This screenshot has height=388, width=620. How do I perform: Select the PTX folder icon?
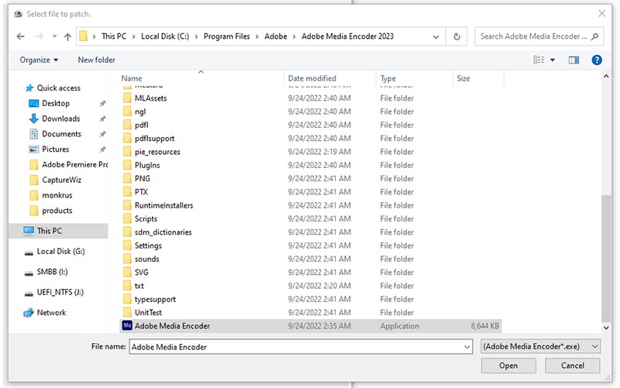(x=127, y=192)
